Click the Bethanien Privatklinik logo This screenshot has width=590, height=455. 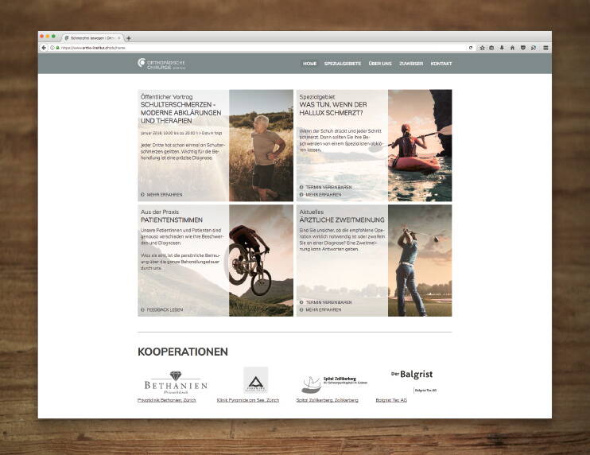click(176, 383)
